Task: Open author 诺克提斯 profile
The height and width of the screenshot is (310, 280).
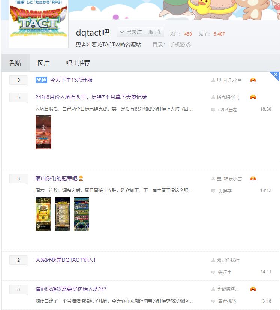Action: (228, 97)
